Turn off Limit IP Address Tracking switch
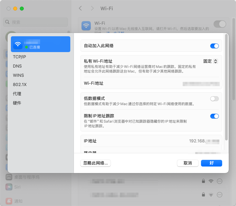The width and height of the screenshot is (236, 206). point(214,116)
